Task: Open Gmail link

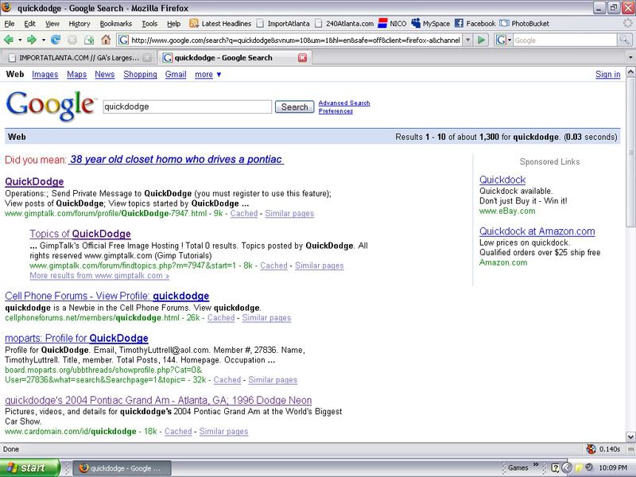Action: click(176, 74)
